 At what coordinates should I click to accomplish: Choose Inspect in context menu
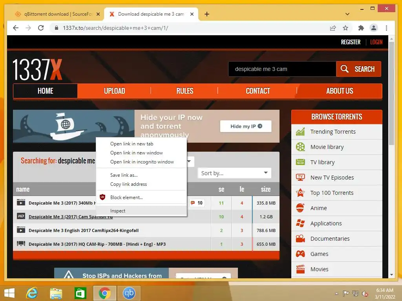141,210
